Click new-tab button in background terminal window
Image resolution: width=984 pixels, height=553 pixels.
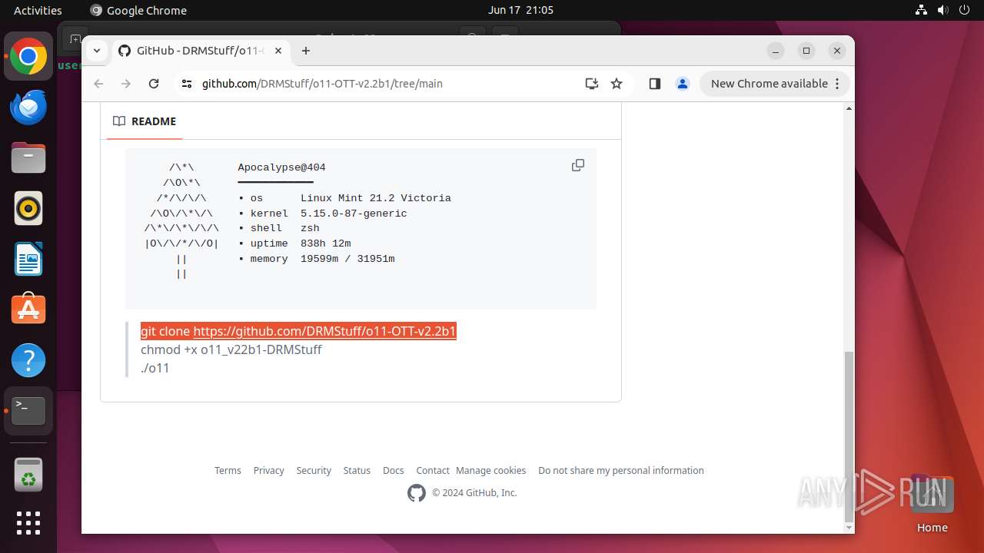tap(74, 38)
